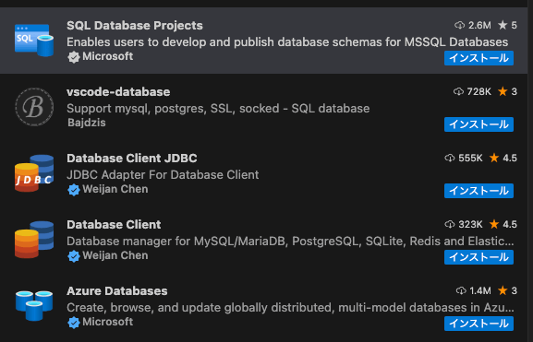Screen dimensions: 533x342
Task: Click the Database Client JDBC icon
Action: pyautogui.click(x=34, y=173)
